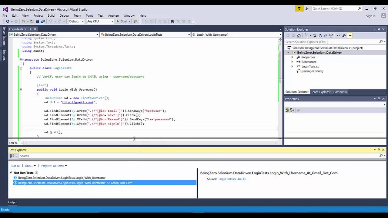Click the http://gmail.com/ link in code
Image resolution: width=388 pixels, height=218 pixels.
[78, 102]
